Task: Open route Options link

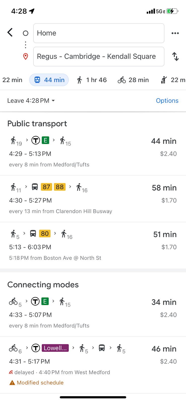Action: click(167, 101)
